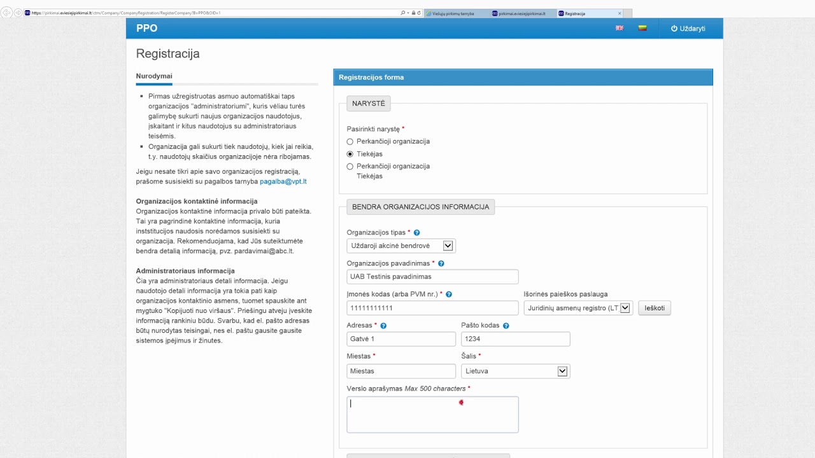Click the address bar lock icon
The height and width of the screenshot is (458, 815).
pos(413,13)
